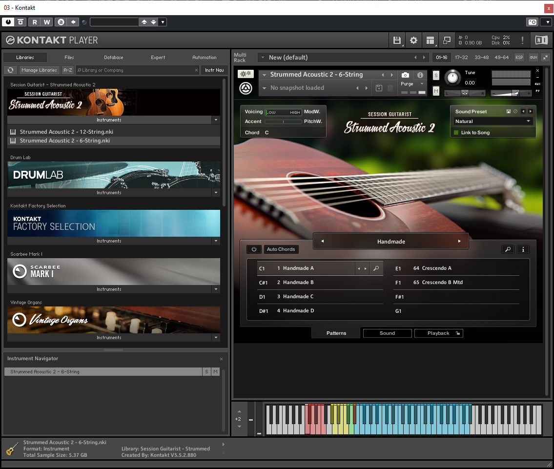Toggle the pattern power button
This screenshot has width=554, height=469.
(x=254, y=249)
